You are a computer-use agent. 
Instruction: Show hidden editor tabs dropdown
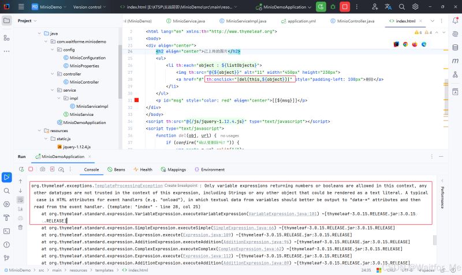[432, 21]
